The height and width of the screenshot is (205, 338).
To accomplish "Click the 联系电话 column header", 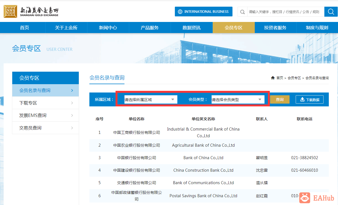I will pyautogui.click(x=305, y=119).
